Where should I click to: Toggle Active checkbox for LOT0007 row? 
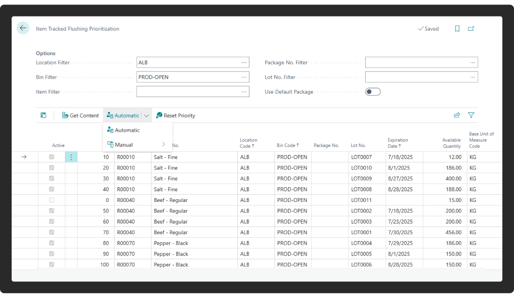click(51, 157)
